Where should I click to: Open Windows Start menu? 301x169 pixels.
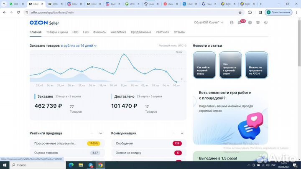coord(5,165)
